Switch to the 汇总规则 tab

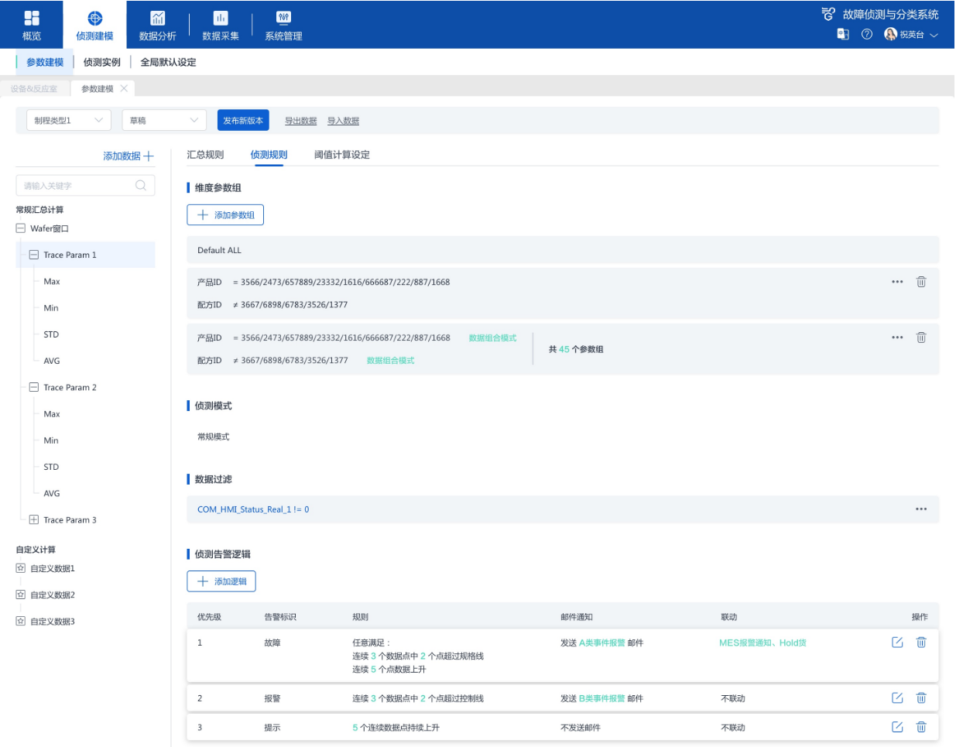pyautogui.click(x=205, y=155)
